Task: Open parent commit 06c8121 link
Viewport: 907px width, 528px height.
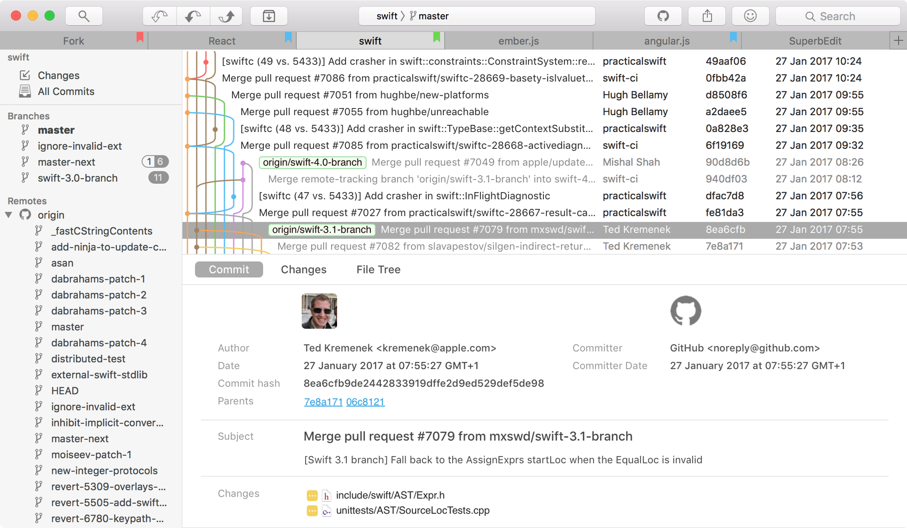Action: coord(365,402)
